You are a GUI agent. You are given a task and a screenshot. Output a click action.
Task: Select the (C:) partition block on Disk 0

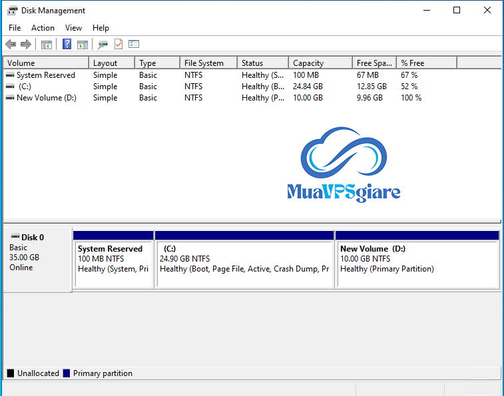point(244,263)
